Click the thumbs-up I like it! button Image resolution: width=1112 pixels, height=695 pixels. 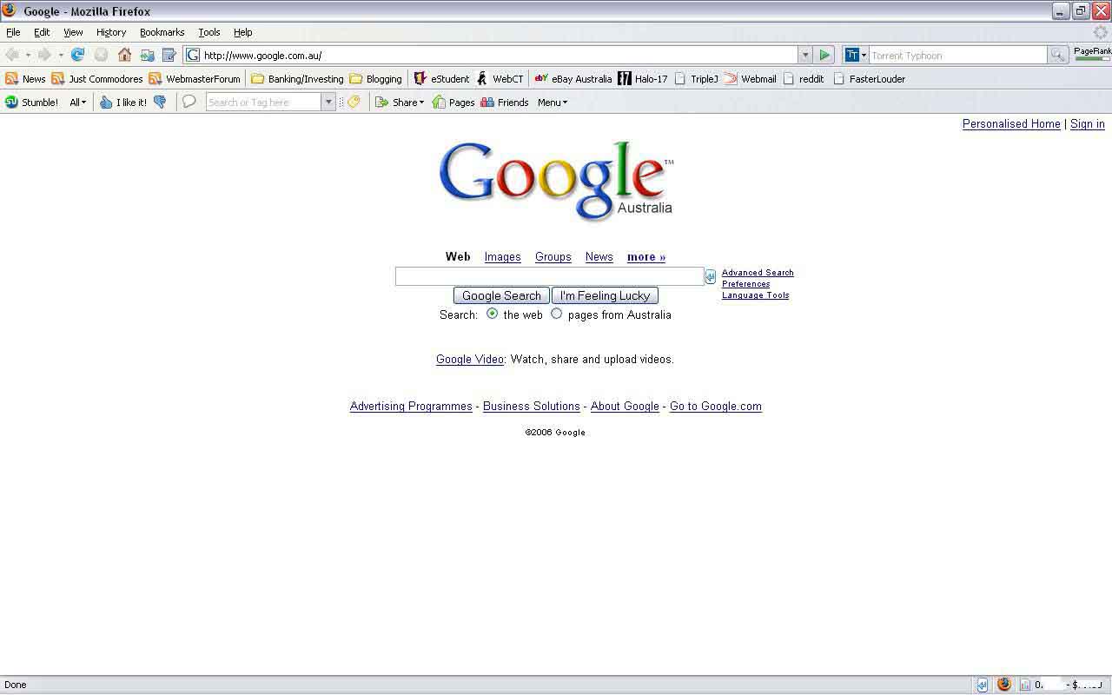tap(122, 103)
